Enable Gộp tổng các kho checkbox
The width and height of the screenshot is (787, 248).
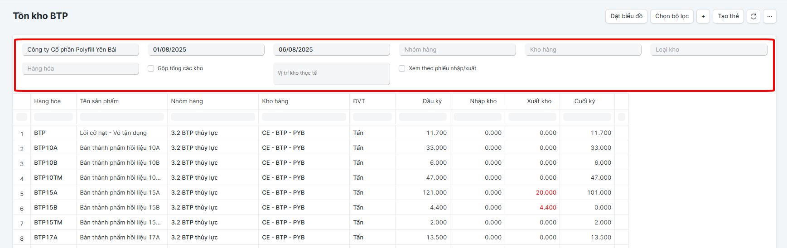point(151,68)
